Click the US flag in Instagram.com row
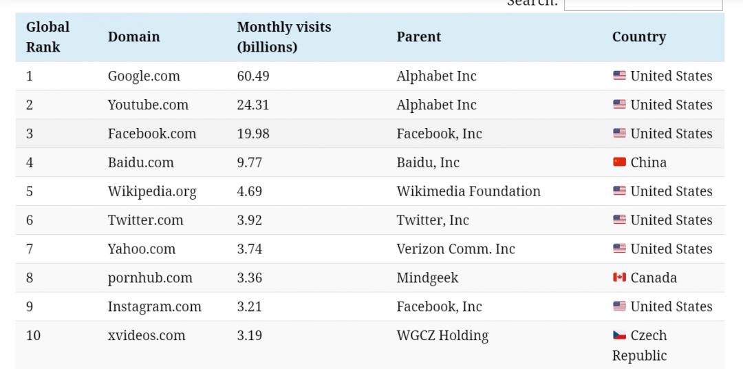 coord(619,306)
